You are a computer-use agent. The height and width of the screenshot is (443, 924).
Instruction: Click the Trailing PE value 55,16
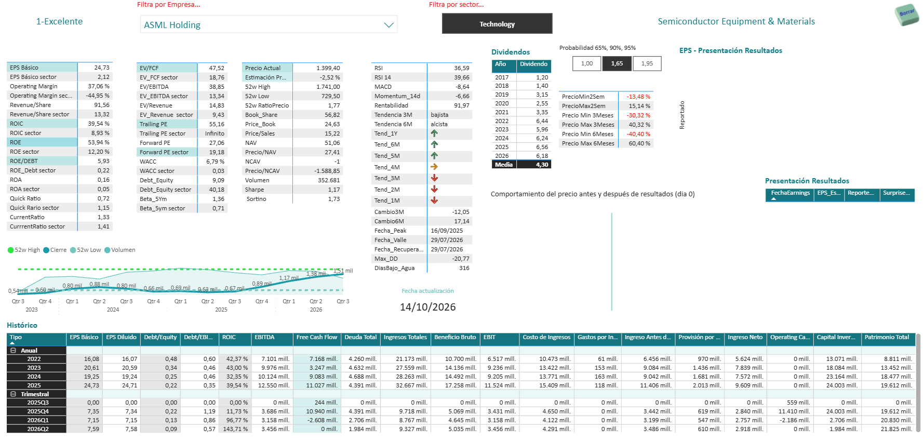click(x=217, y=124)
